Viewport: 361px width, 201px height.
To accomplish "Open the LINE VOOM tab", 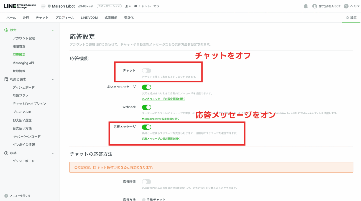I will [89, 18].
